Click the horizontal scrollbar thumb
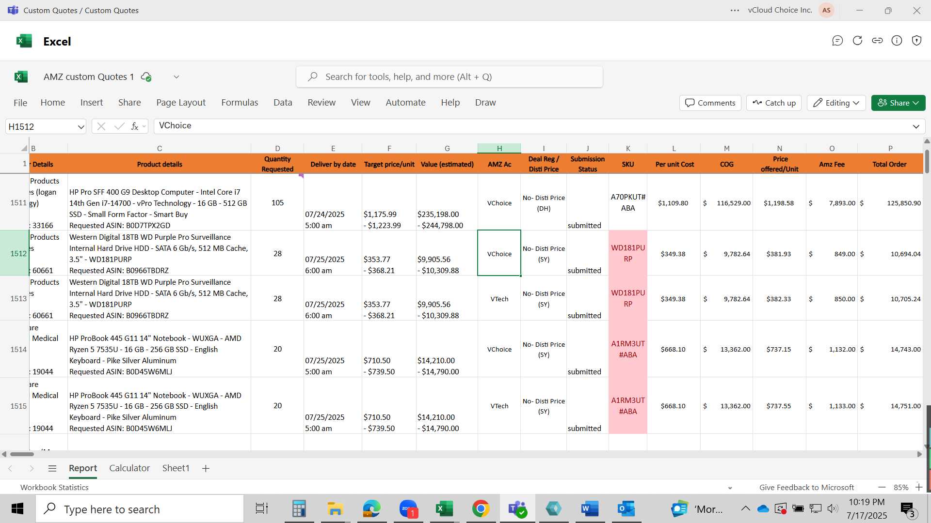Screen dimensions: 931x523 [22, 454]
